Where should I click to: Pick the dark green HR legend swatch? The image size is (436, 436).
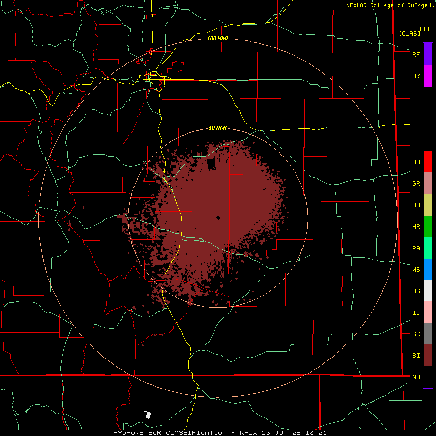click(x=428, y=227)
